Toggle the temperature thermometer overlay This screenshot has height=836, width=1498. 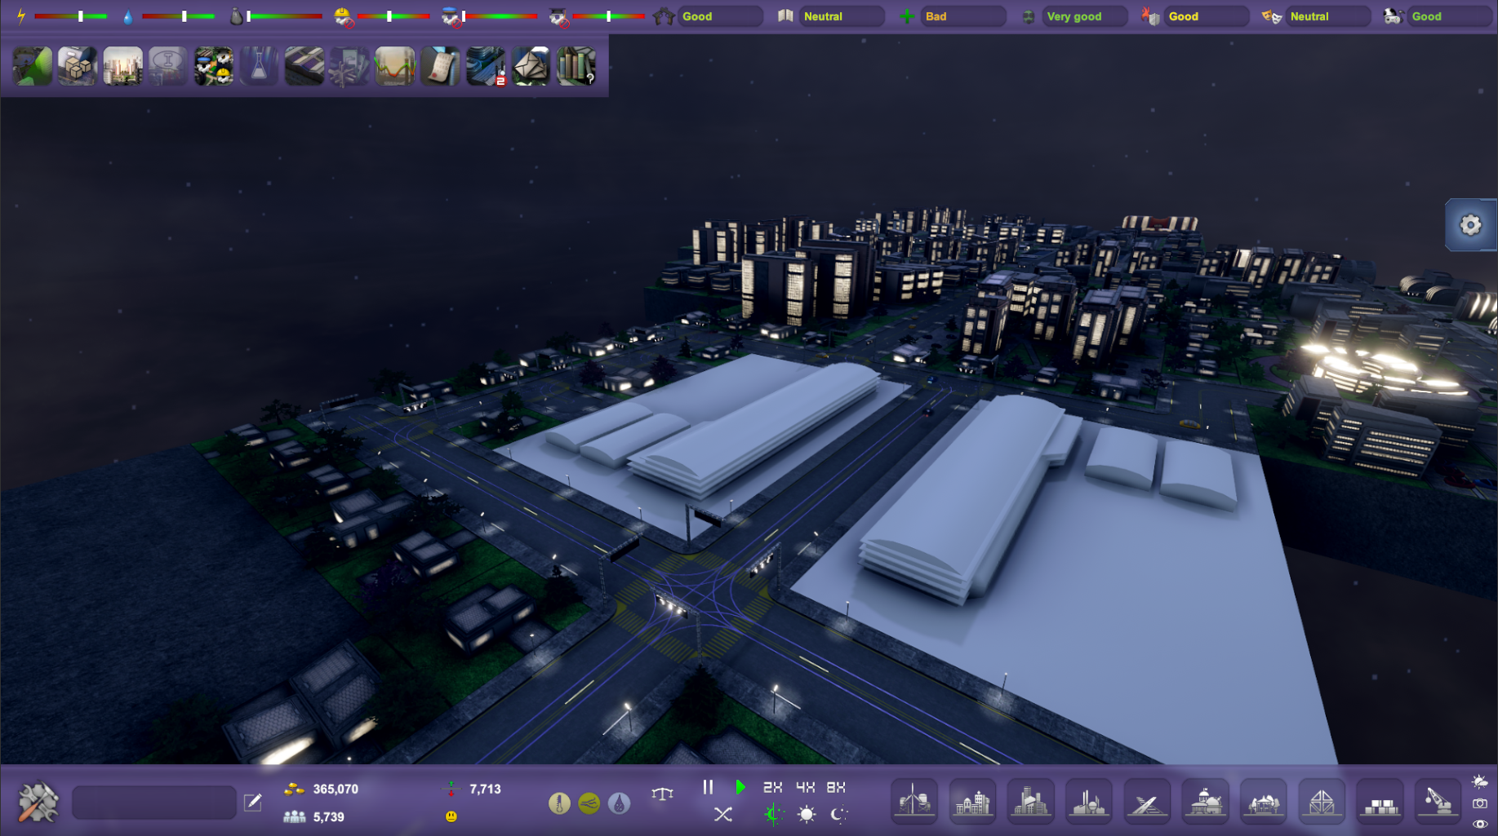(559, 803)
